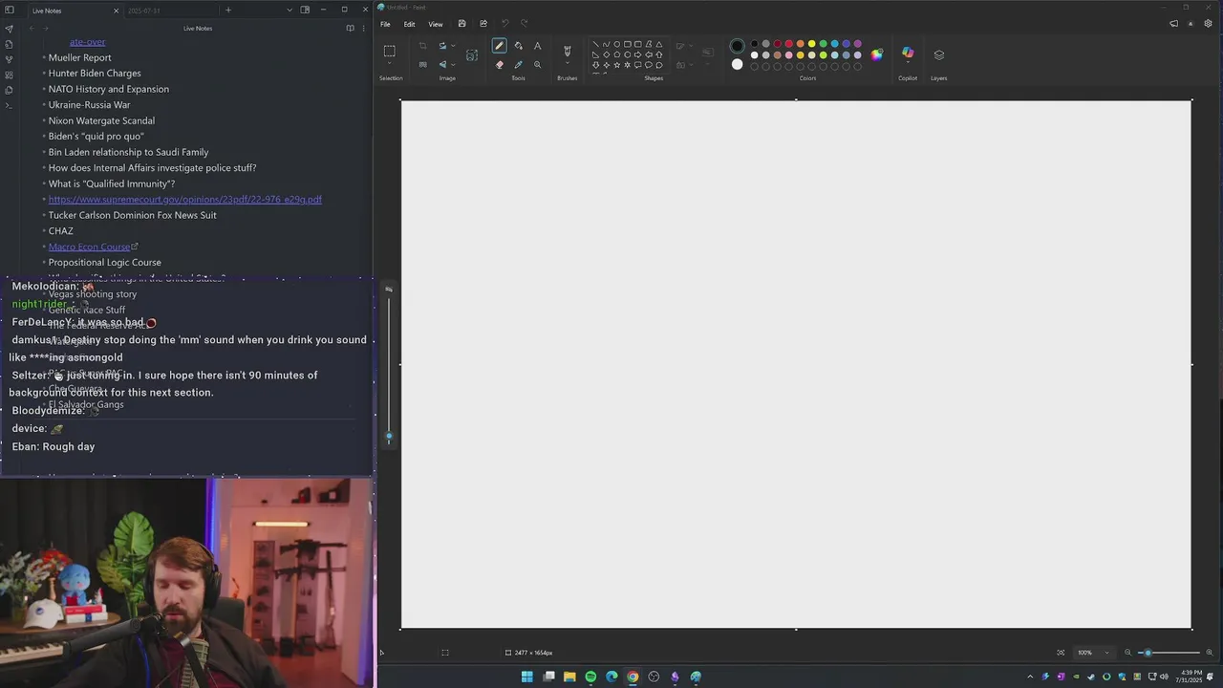Click the Fit to window icon

tap(1061, 653)
